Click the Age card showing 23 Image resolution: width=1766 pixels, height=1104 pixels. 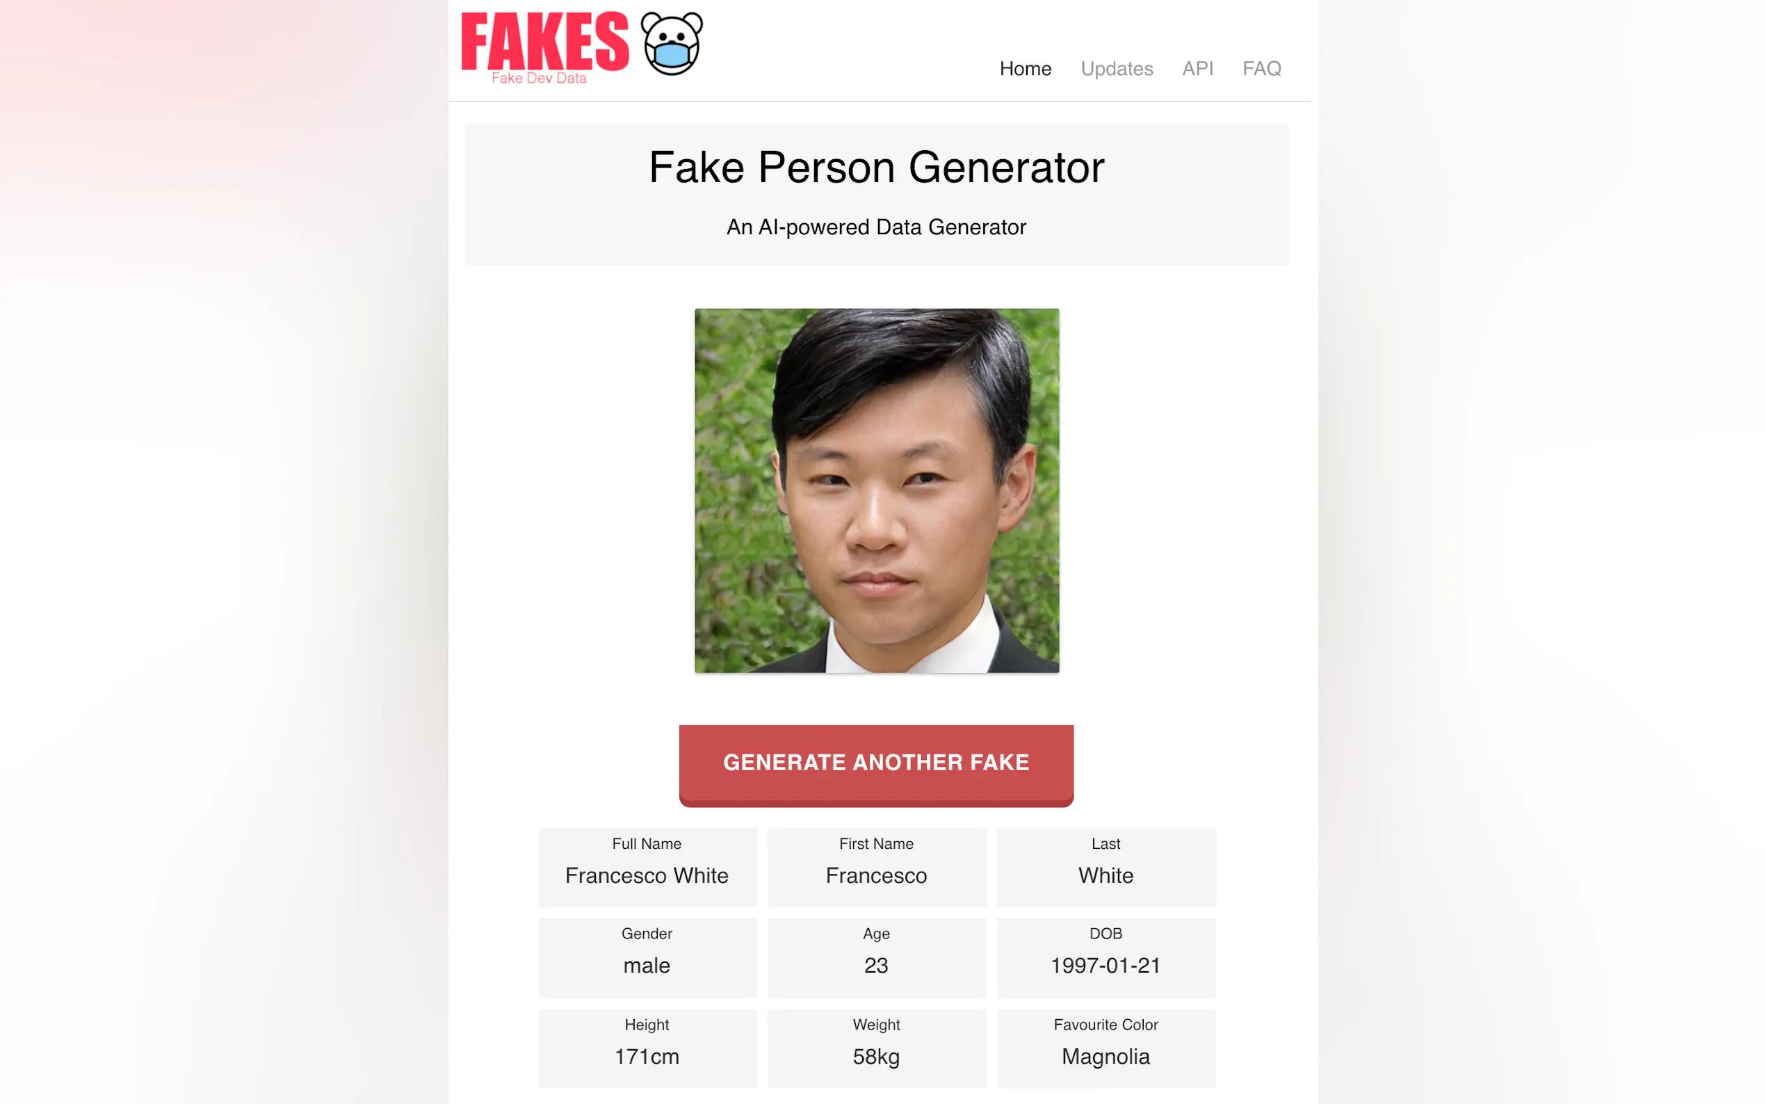click(876, 958)
